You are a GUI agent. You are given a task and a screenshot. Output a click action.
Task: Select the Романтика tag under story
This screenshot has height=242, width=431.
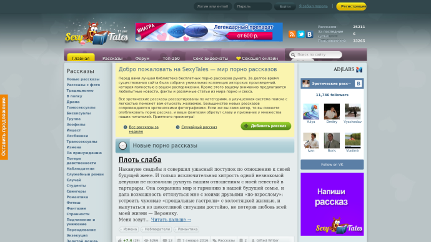(187, 229)
